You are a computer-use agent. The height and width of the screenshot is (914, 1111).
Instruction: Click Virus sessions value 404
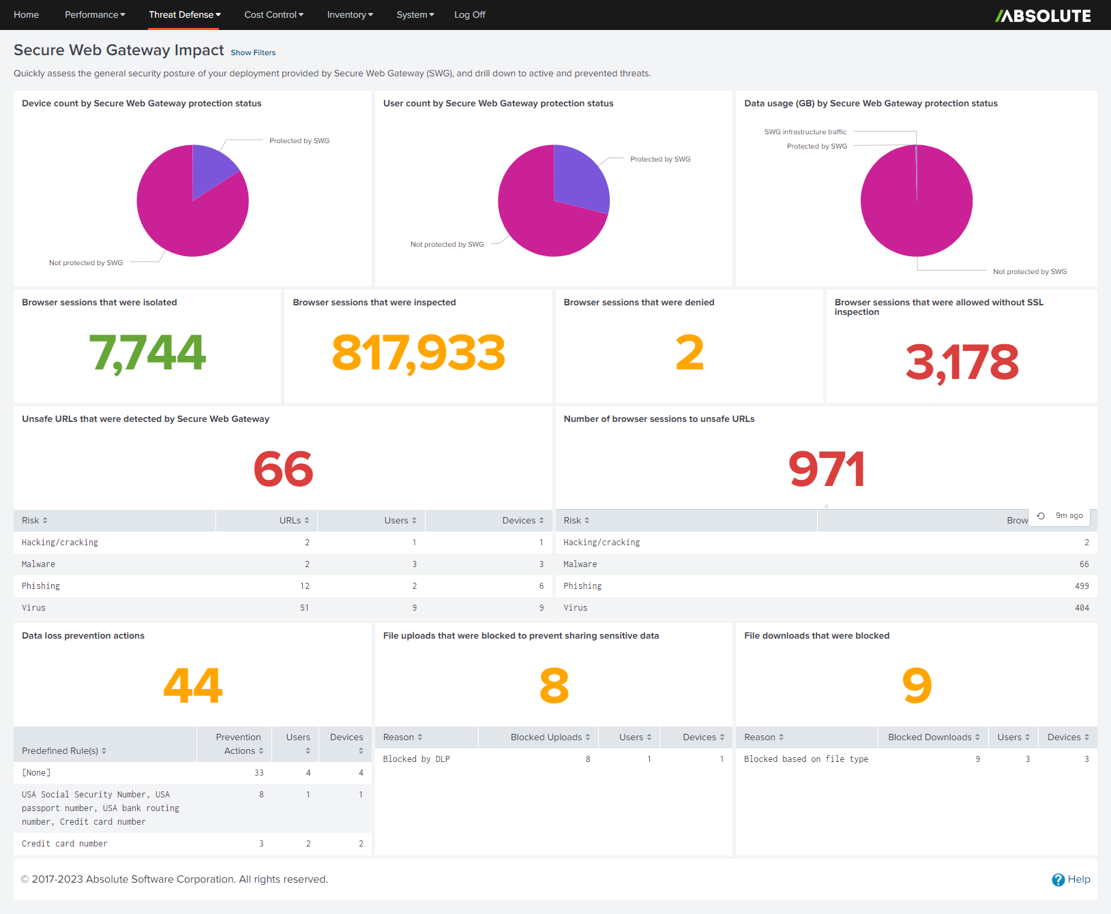(1082, 608)
